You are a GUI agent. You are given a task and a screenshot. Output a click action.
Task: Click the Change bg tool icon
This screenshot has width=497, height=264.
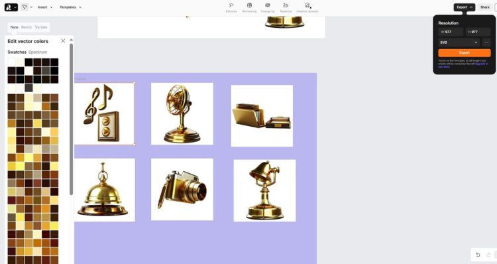tap(268, 5)
